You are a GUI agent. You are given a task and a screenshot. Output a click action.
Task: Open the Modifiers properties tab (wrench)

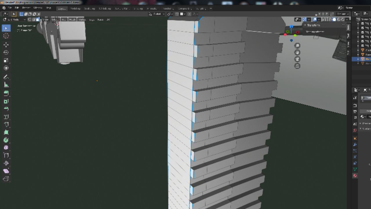tap(355, 145)
